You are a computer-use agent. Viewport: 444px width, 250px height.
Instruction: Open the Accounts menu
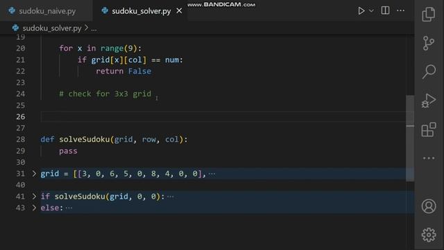tap(429, 206)
